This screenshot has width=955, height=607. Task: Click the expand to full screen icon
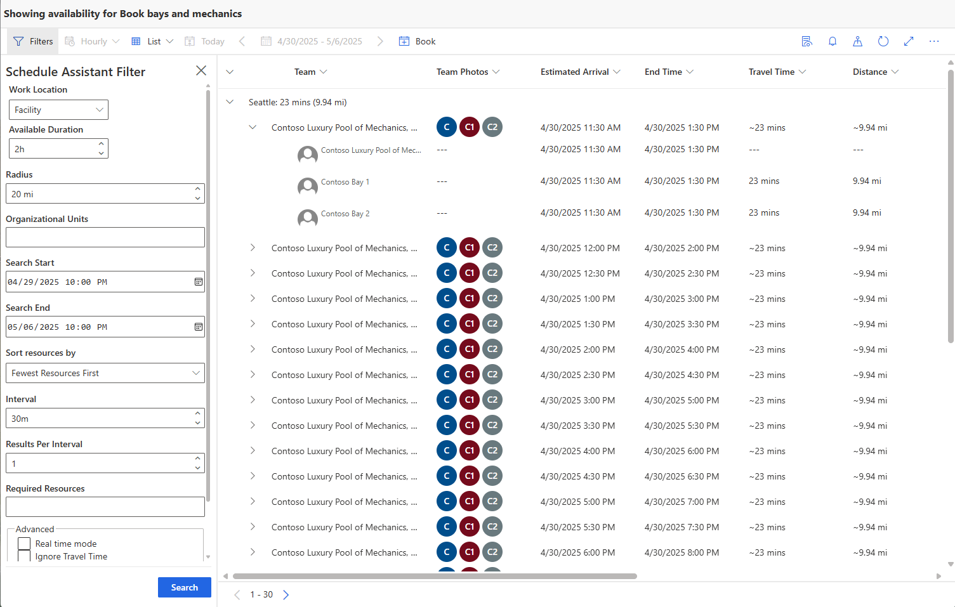tap(908, 41)
